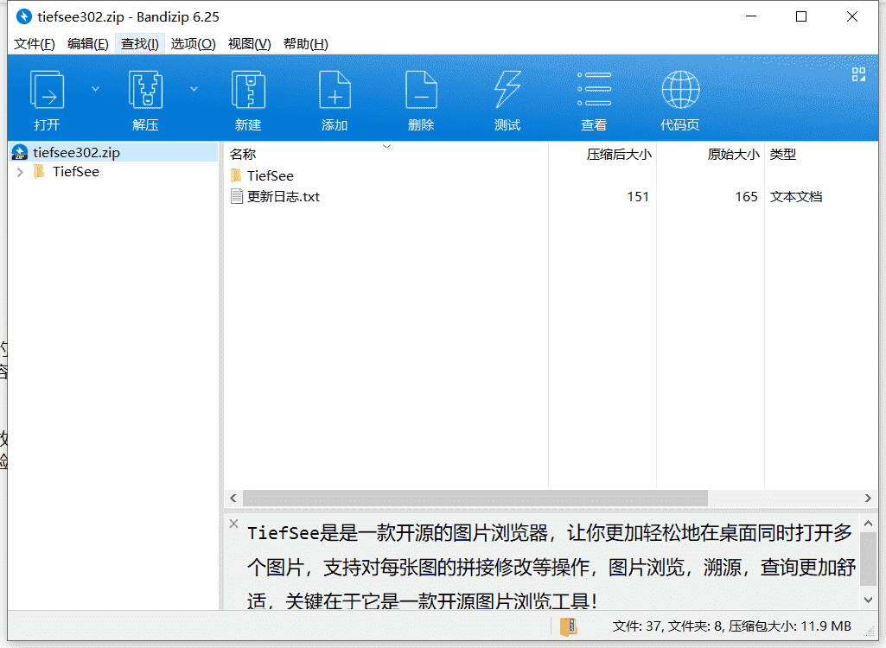Open the 帮助(H) menu
This screenshot has width=886, height=648.
[x=306, y=44]
